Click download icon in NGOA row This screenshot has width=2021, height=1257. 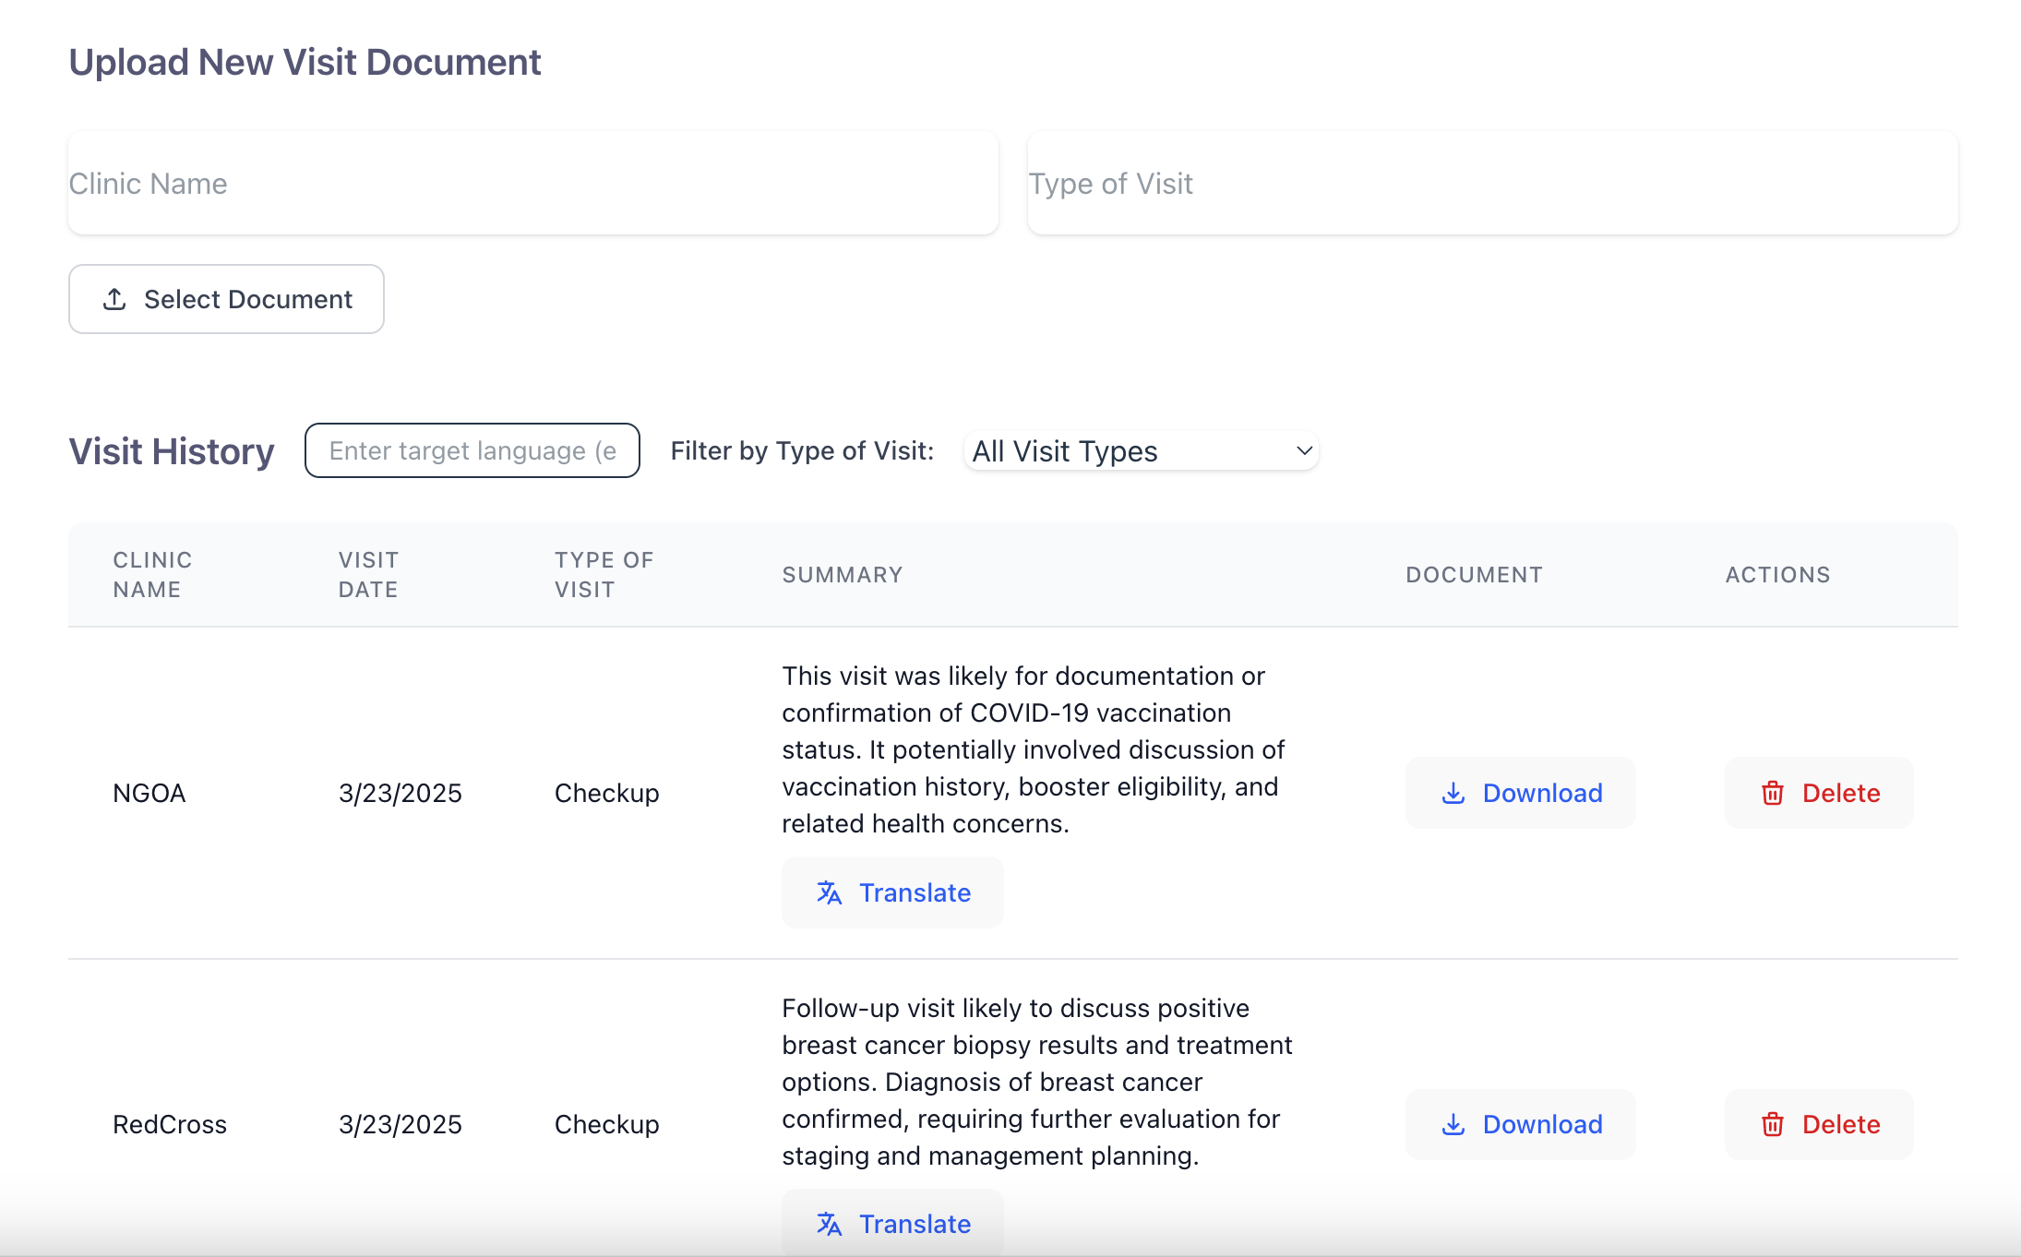[x=1453, y=793]
